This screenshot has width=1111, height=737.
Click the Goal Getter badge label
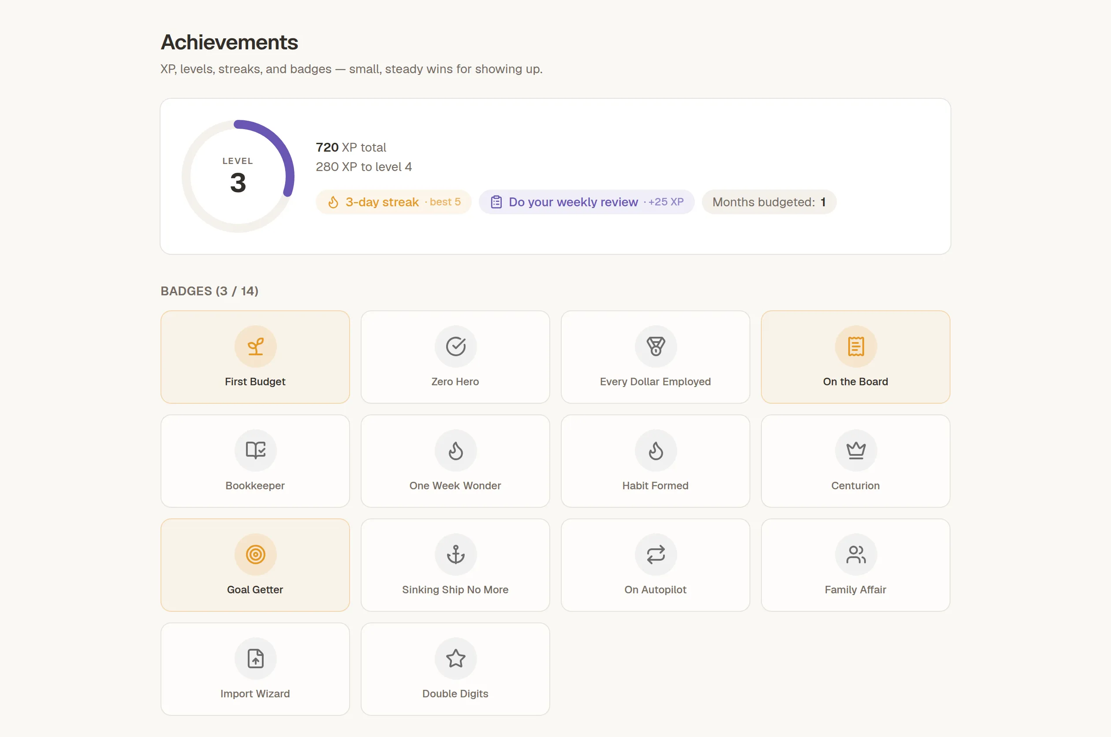tap(255, 589)
